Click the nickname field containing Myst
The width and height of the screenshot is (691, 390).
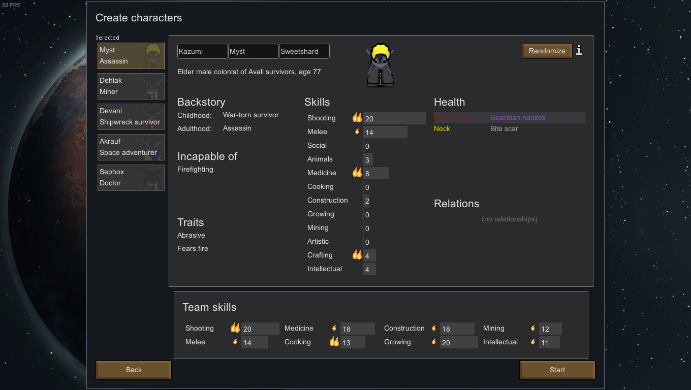click(253, 51)
